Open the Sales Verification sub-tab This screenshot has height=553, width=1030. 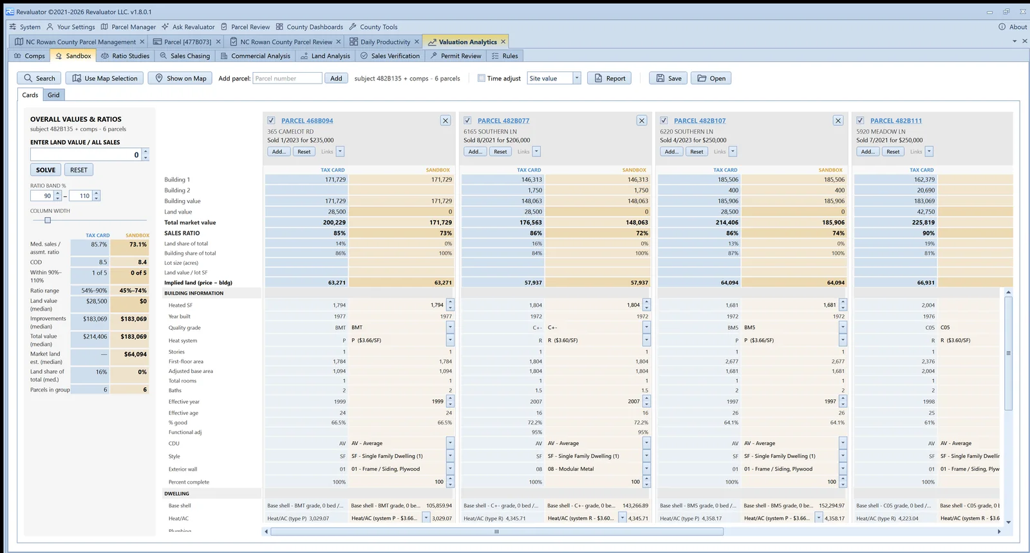(390, 56)
